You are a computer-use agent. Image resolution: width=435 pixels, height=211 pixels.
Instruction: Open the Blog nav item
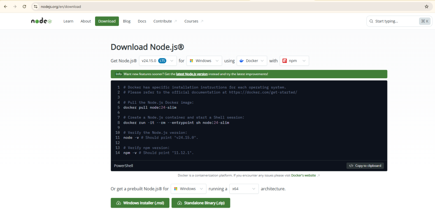tap(127, 21)
